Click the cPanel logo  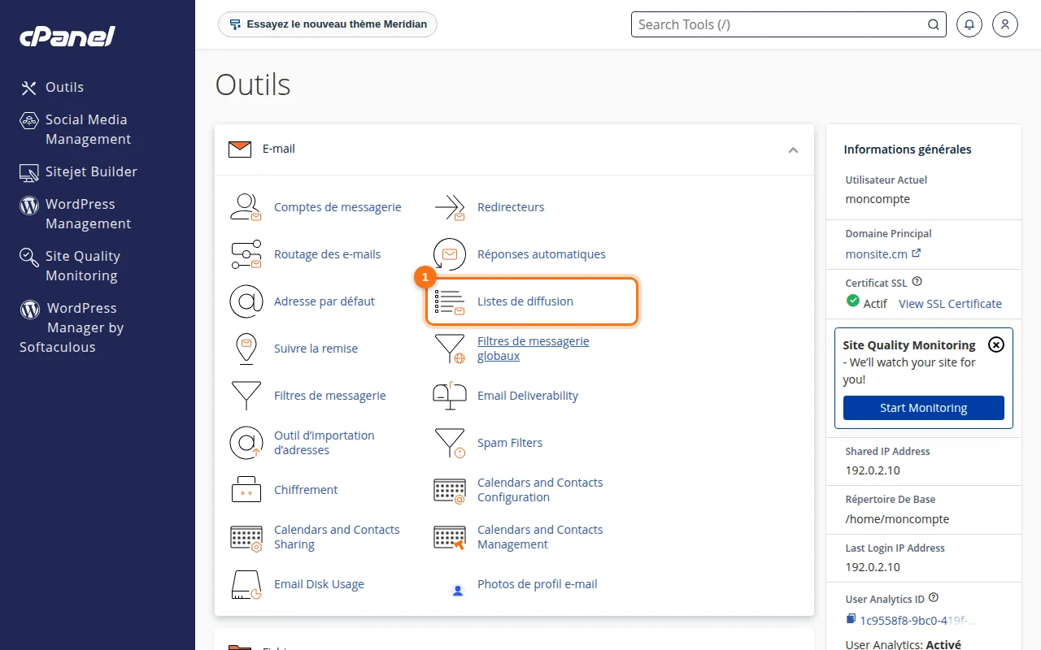pyautogui.click(x=67, y=36)
